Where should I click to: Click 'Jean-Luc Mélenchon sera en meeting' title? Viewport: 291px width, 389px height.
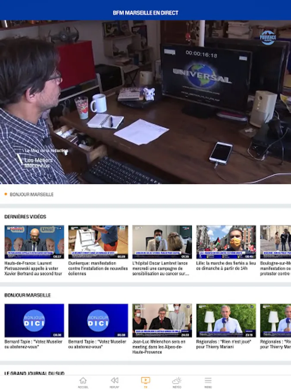pyautogui.click(x=159, y=347)
